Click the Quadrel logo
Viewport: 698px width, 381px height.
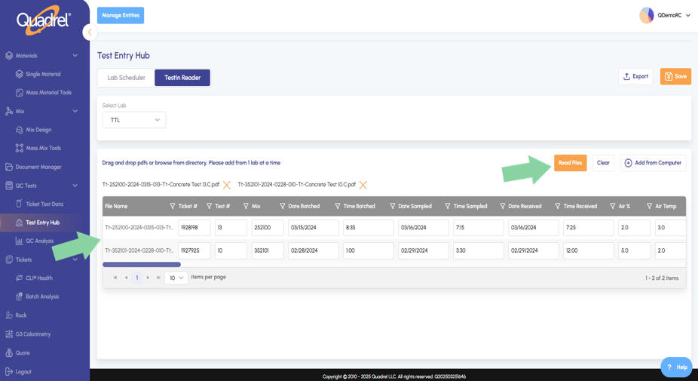(43, 20)
